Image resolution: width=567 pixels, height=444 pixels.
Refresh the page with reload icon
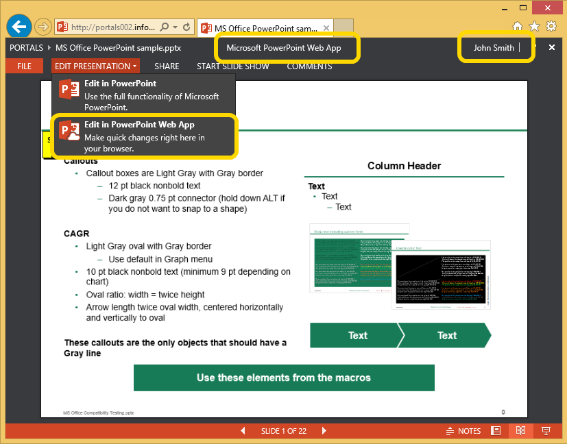click(x=186, y=27)
